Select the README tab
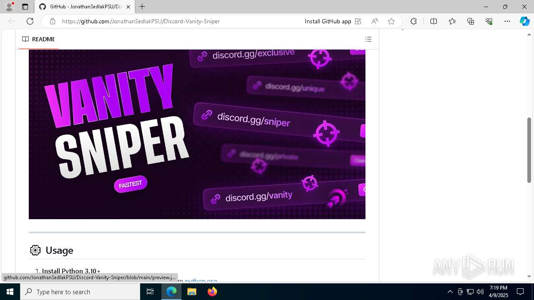This screenshot has width=534, height=300. (x=38, y=39)
